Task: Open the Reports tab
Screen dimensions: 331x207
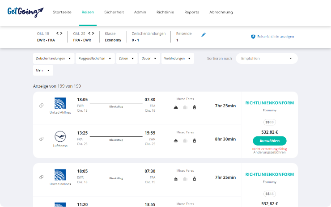Action: tap(192, 12)
